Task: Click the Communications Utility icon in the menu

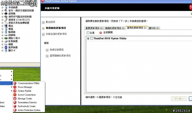Action: (x=15, y=83)
